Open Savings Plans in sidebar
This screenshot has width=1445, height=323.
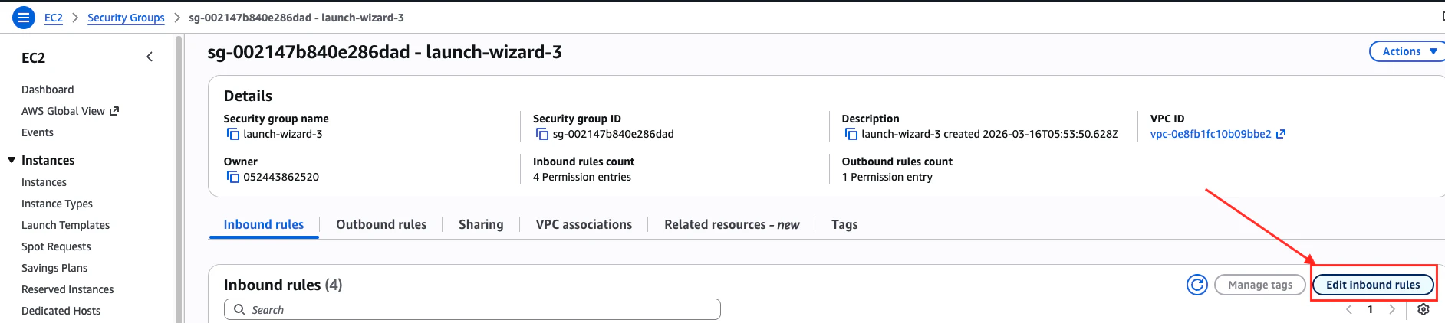click(54, 268)
